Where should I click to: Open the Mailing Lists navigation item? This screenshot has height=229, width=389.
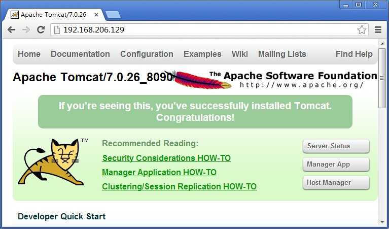(x=282, y=54)
